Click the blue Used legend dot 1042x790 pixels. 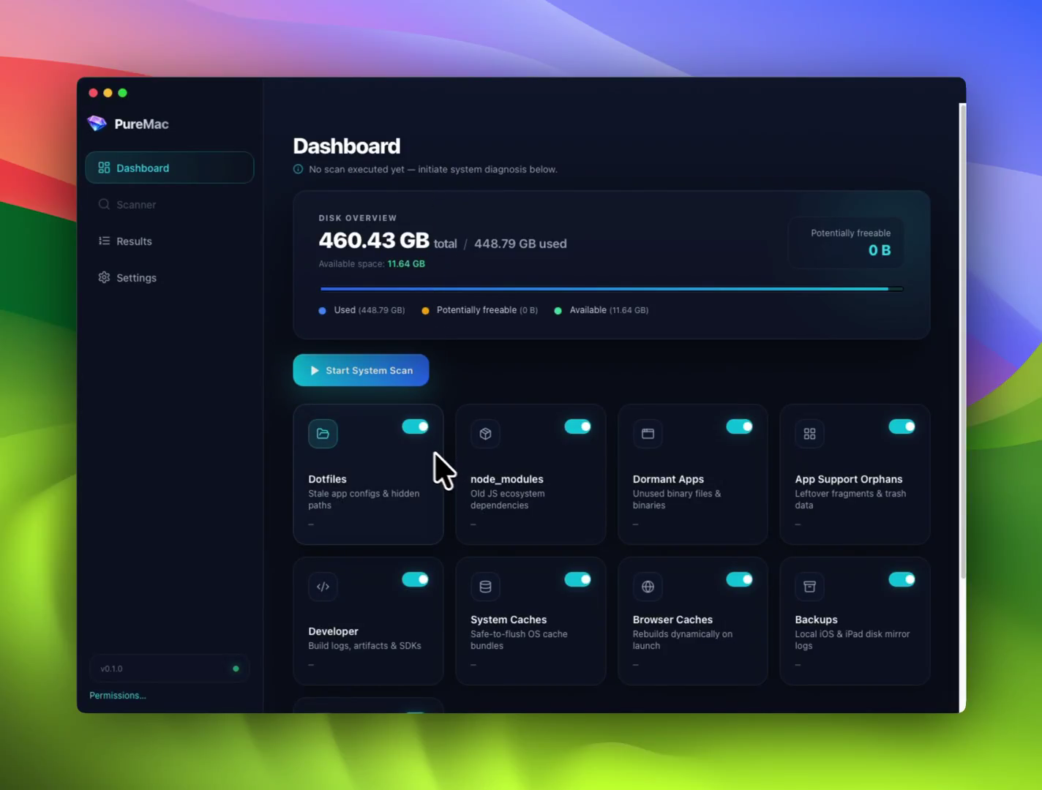[323, 311]
